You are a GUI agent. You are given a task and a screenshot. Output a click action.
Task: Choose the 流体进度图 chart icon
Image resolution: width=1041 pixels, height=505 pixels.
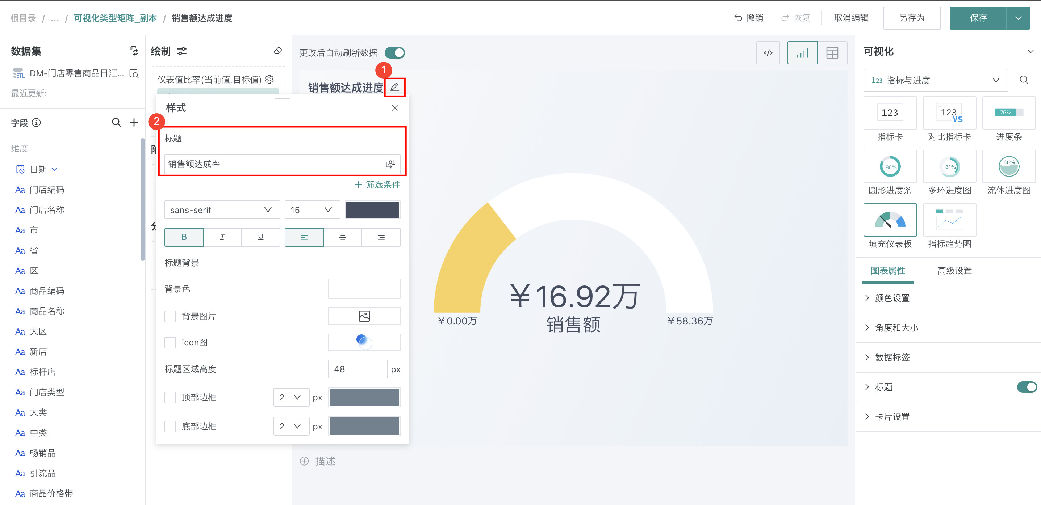click(x=1008, y=167)
